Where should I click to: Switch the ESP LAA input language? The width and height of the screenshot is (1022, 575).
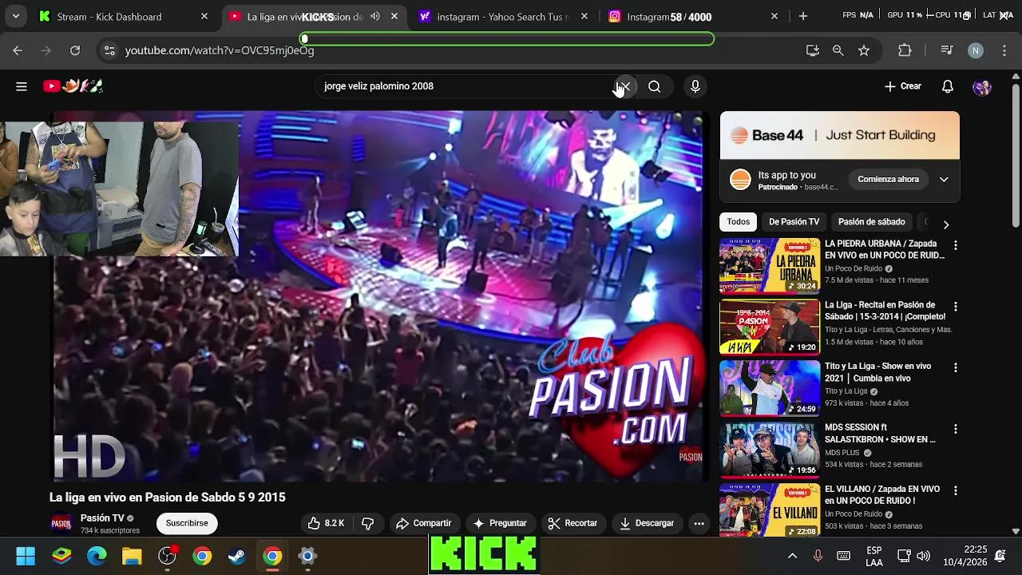[x=873, y=556]
